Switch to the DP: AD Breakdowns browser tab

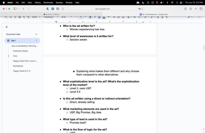(154, 14)
